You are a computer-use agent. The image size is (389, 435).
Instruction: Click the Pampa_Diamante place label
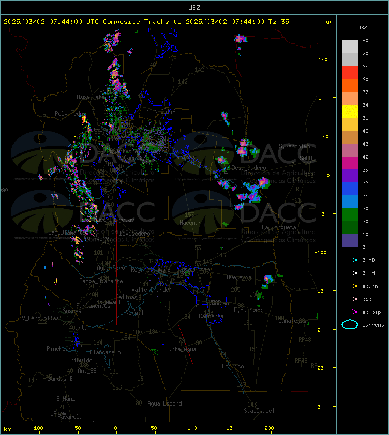pos(101,281)
